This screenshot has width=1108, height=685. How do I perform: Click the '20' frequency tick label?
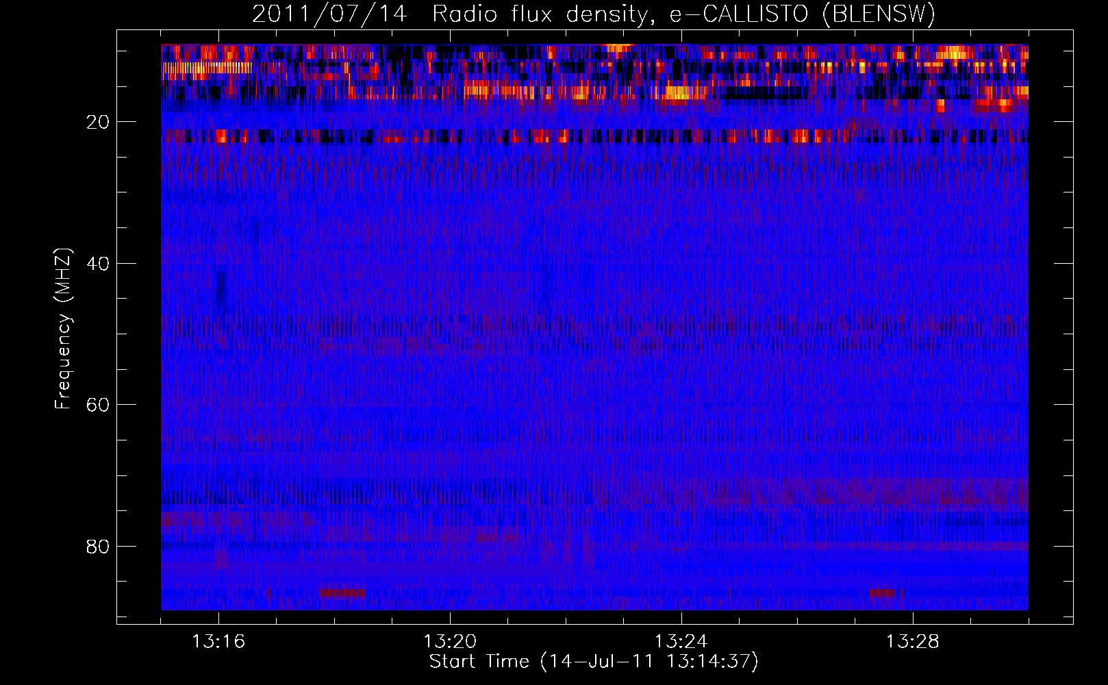point(98,122)
